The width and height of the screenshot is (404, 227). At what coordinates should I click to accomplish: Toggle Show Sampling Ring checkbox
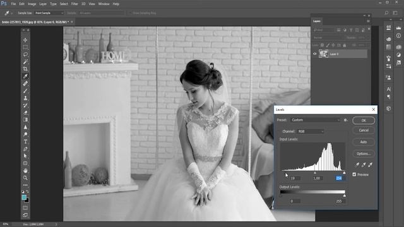(130, 13)
